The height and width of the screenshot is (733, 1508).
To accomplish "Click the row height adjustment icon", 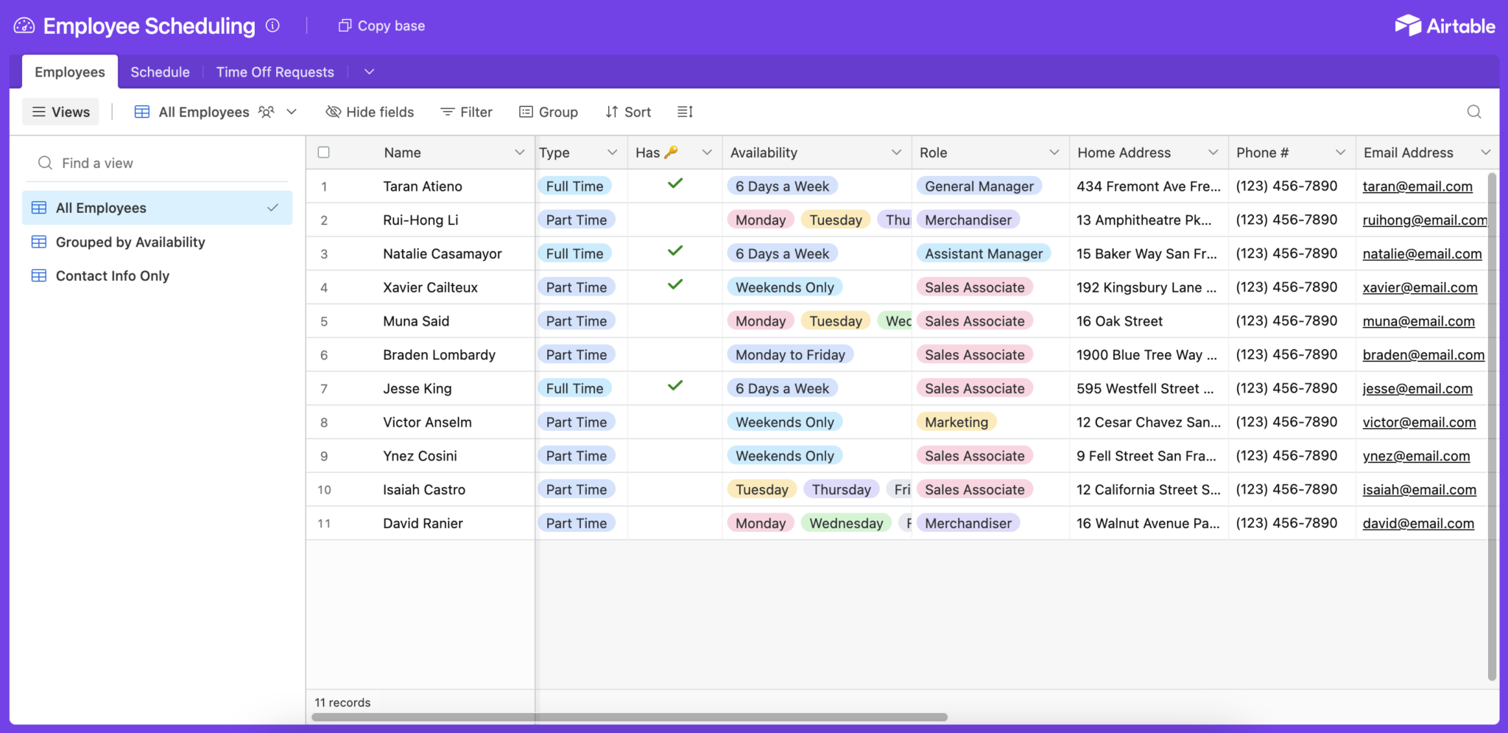I will coord(684,111).
